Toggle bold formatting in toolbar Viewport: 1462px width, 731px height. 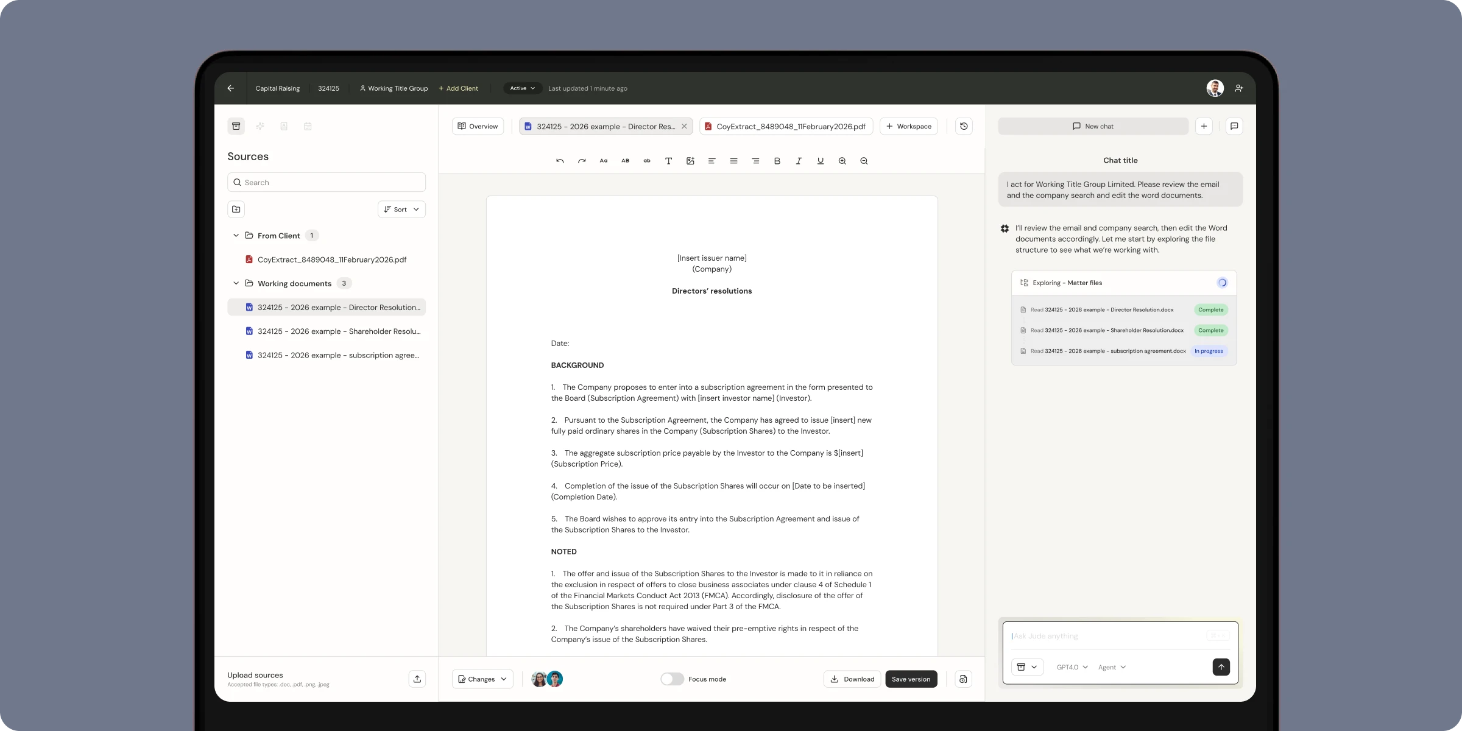click(777, 161)
